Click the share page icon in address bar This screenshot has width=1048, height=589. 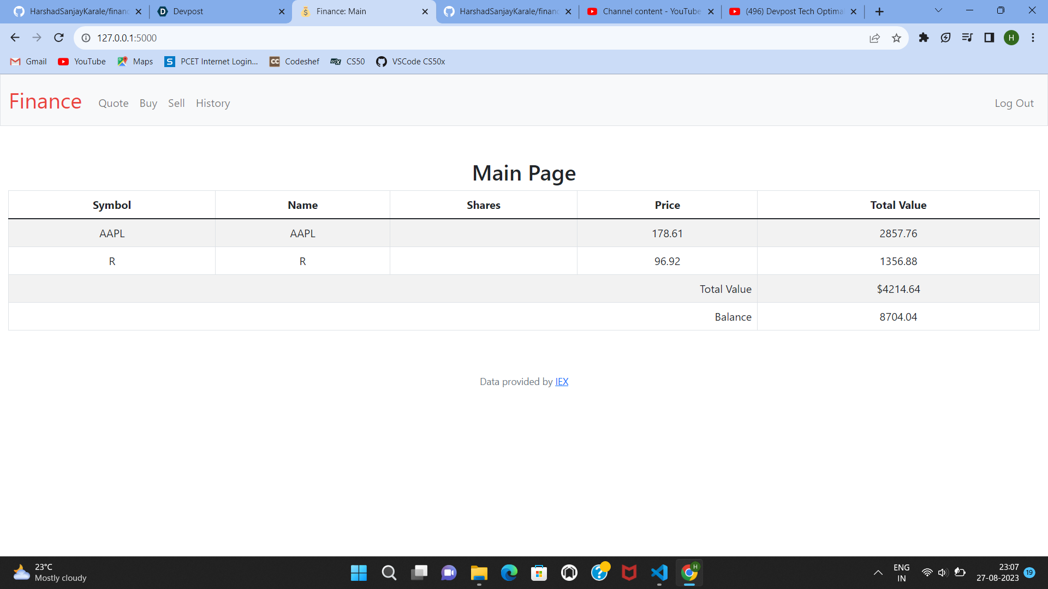(x=874, y=38)
